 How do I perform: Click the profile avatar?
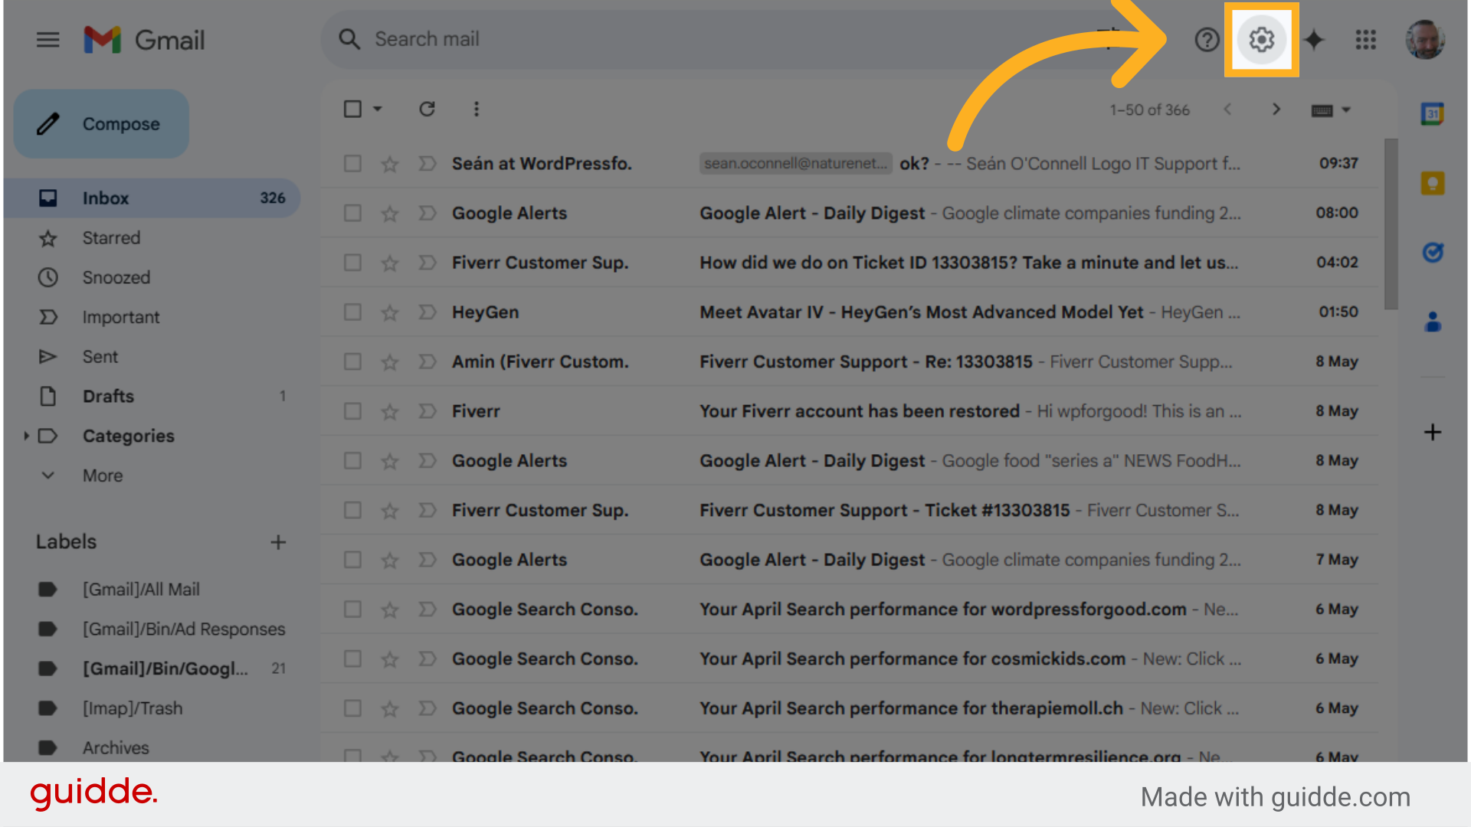pyautogui.click(x=1426, y=40)
